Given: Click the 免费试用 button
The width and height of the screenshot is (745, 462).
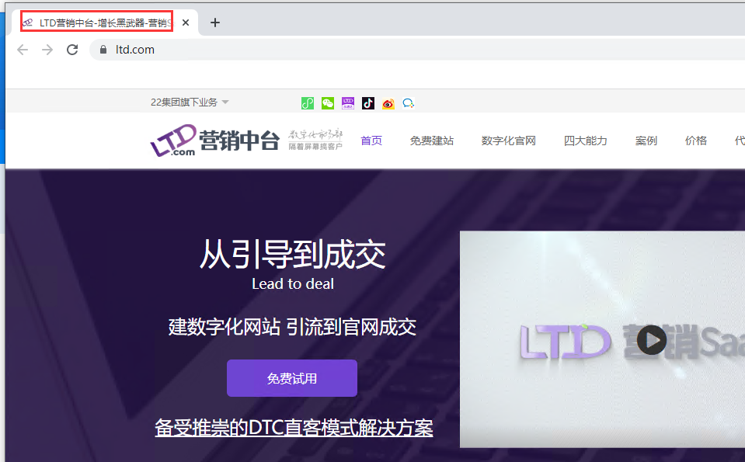Looking at the screenshot, I should (292, 378).
